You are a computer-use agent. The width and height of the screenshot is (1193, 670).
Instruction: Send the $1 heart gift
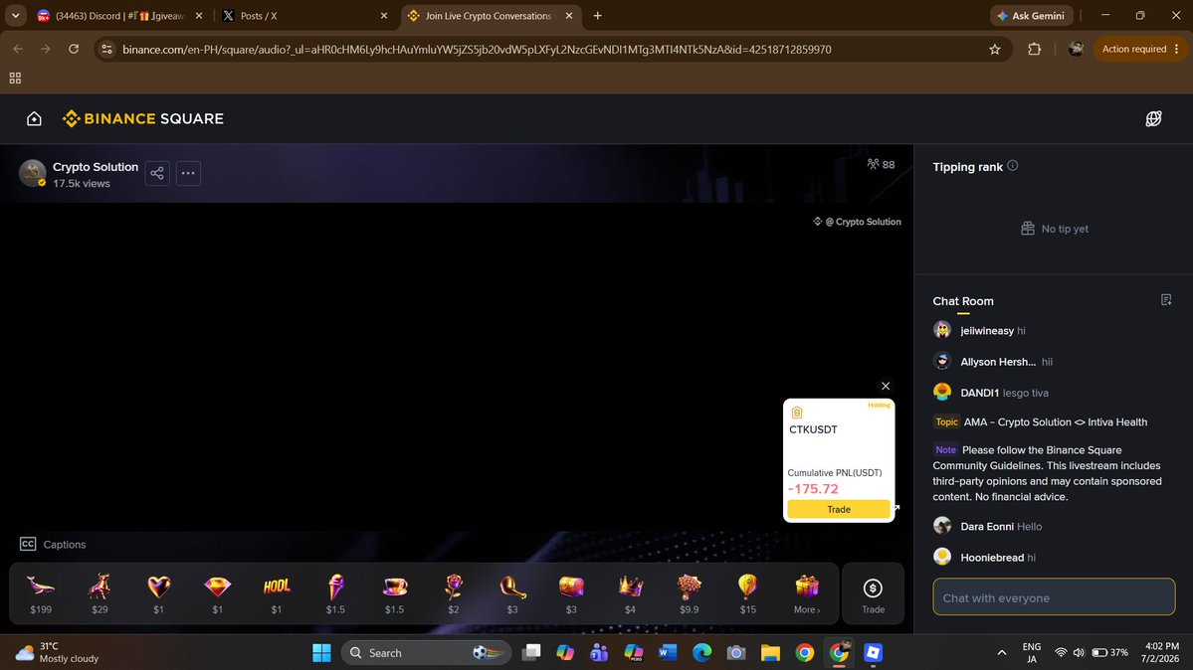point(158,593)
